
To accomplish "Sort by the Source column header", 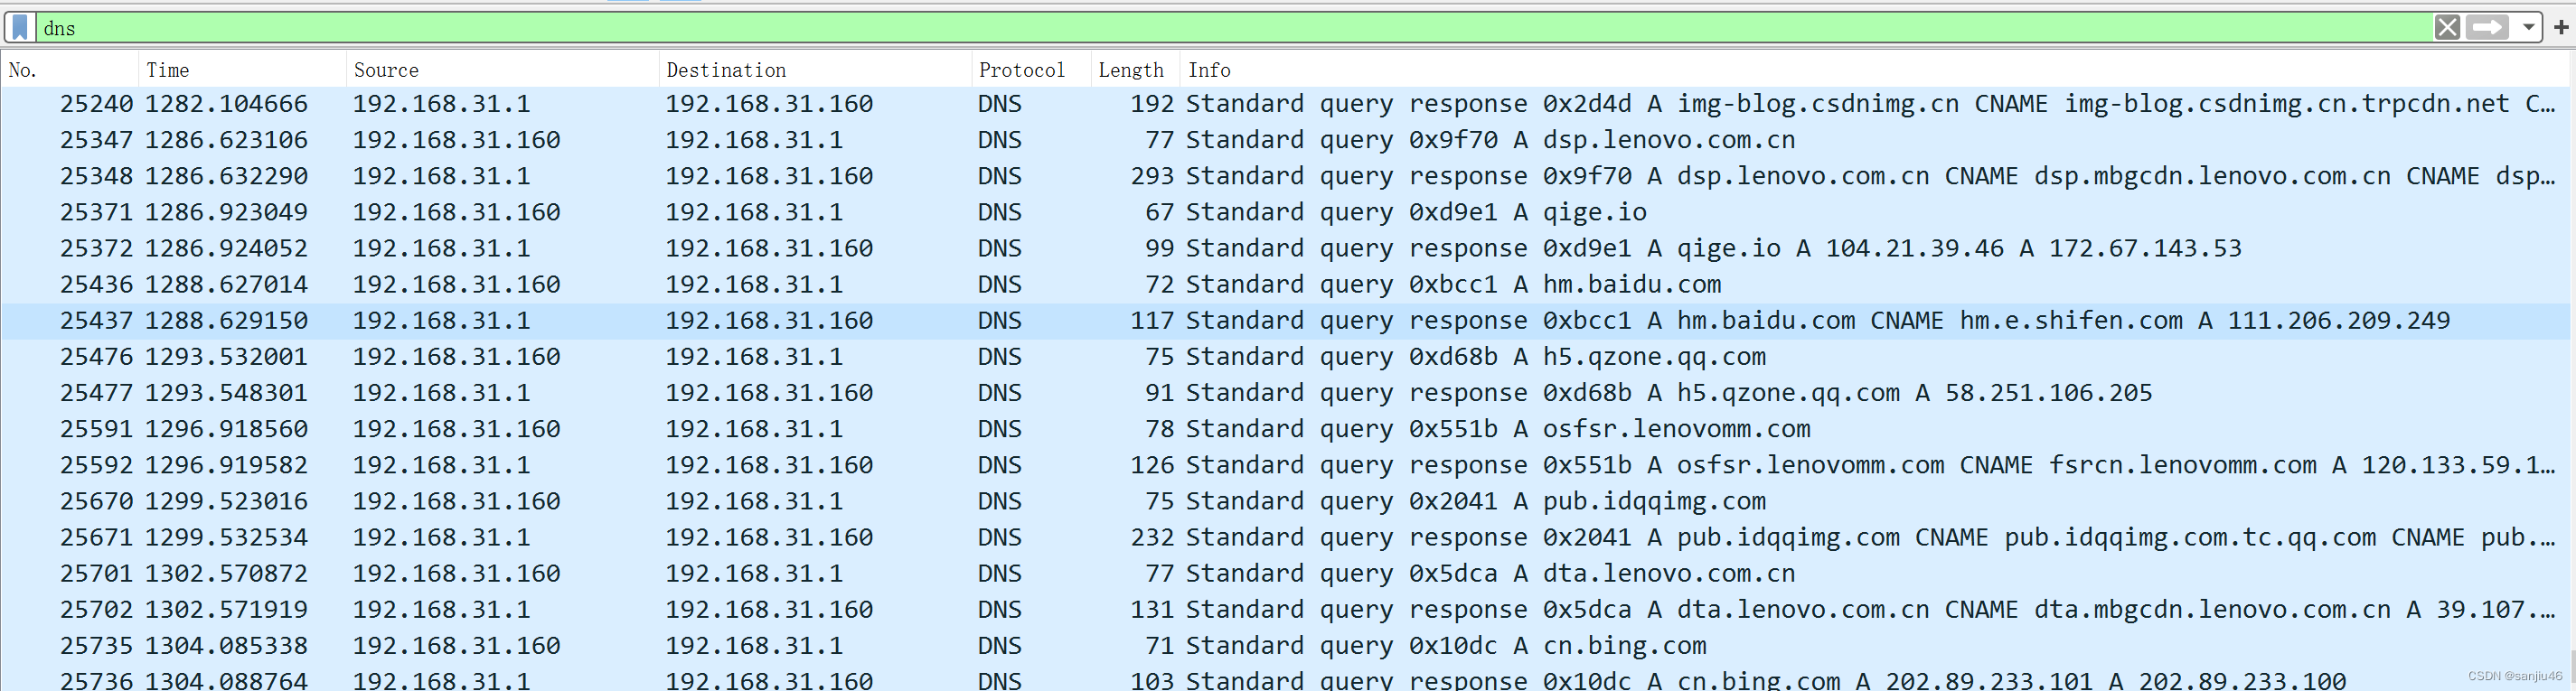I will 503,70.
